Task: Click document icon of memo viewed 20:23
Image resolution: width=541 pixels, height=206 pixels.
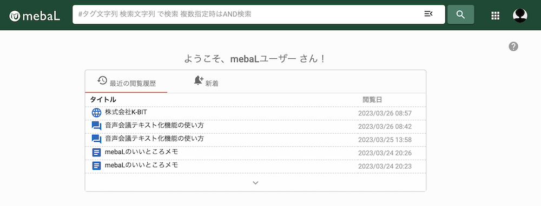Action: tap(97, 166)
